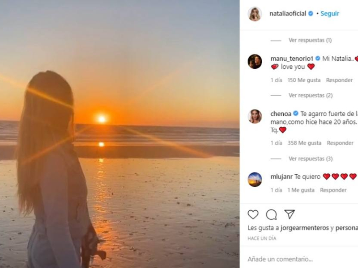
Task: Expand "Ver respuestas (3)" replies
Action: (310, 159)
